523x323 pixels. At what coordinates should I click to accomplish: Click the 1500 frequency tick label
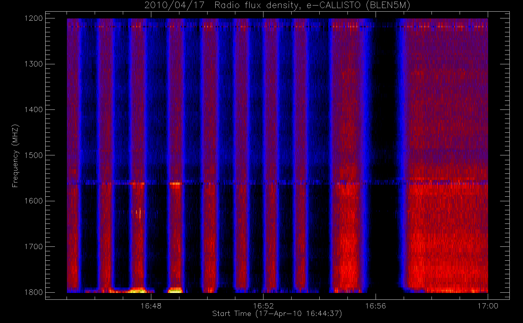point(34,155)
